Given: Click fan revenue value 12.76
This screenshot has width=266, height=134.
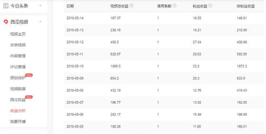Looking at the screenshot, I should [197, 90].
